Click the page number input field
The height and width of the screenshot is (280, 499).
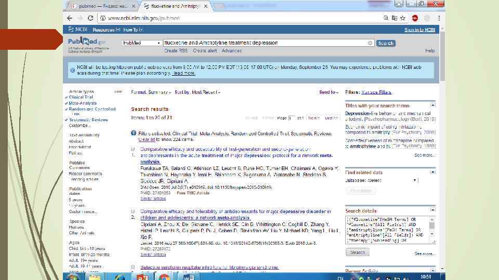tap(292, 118)
